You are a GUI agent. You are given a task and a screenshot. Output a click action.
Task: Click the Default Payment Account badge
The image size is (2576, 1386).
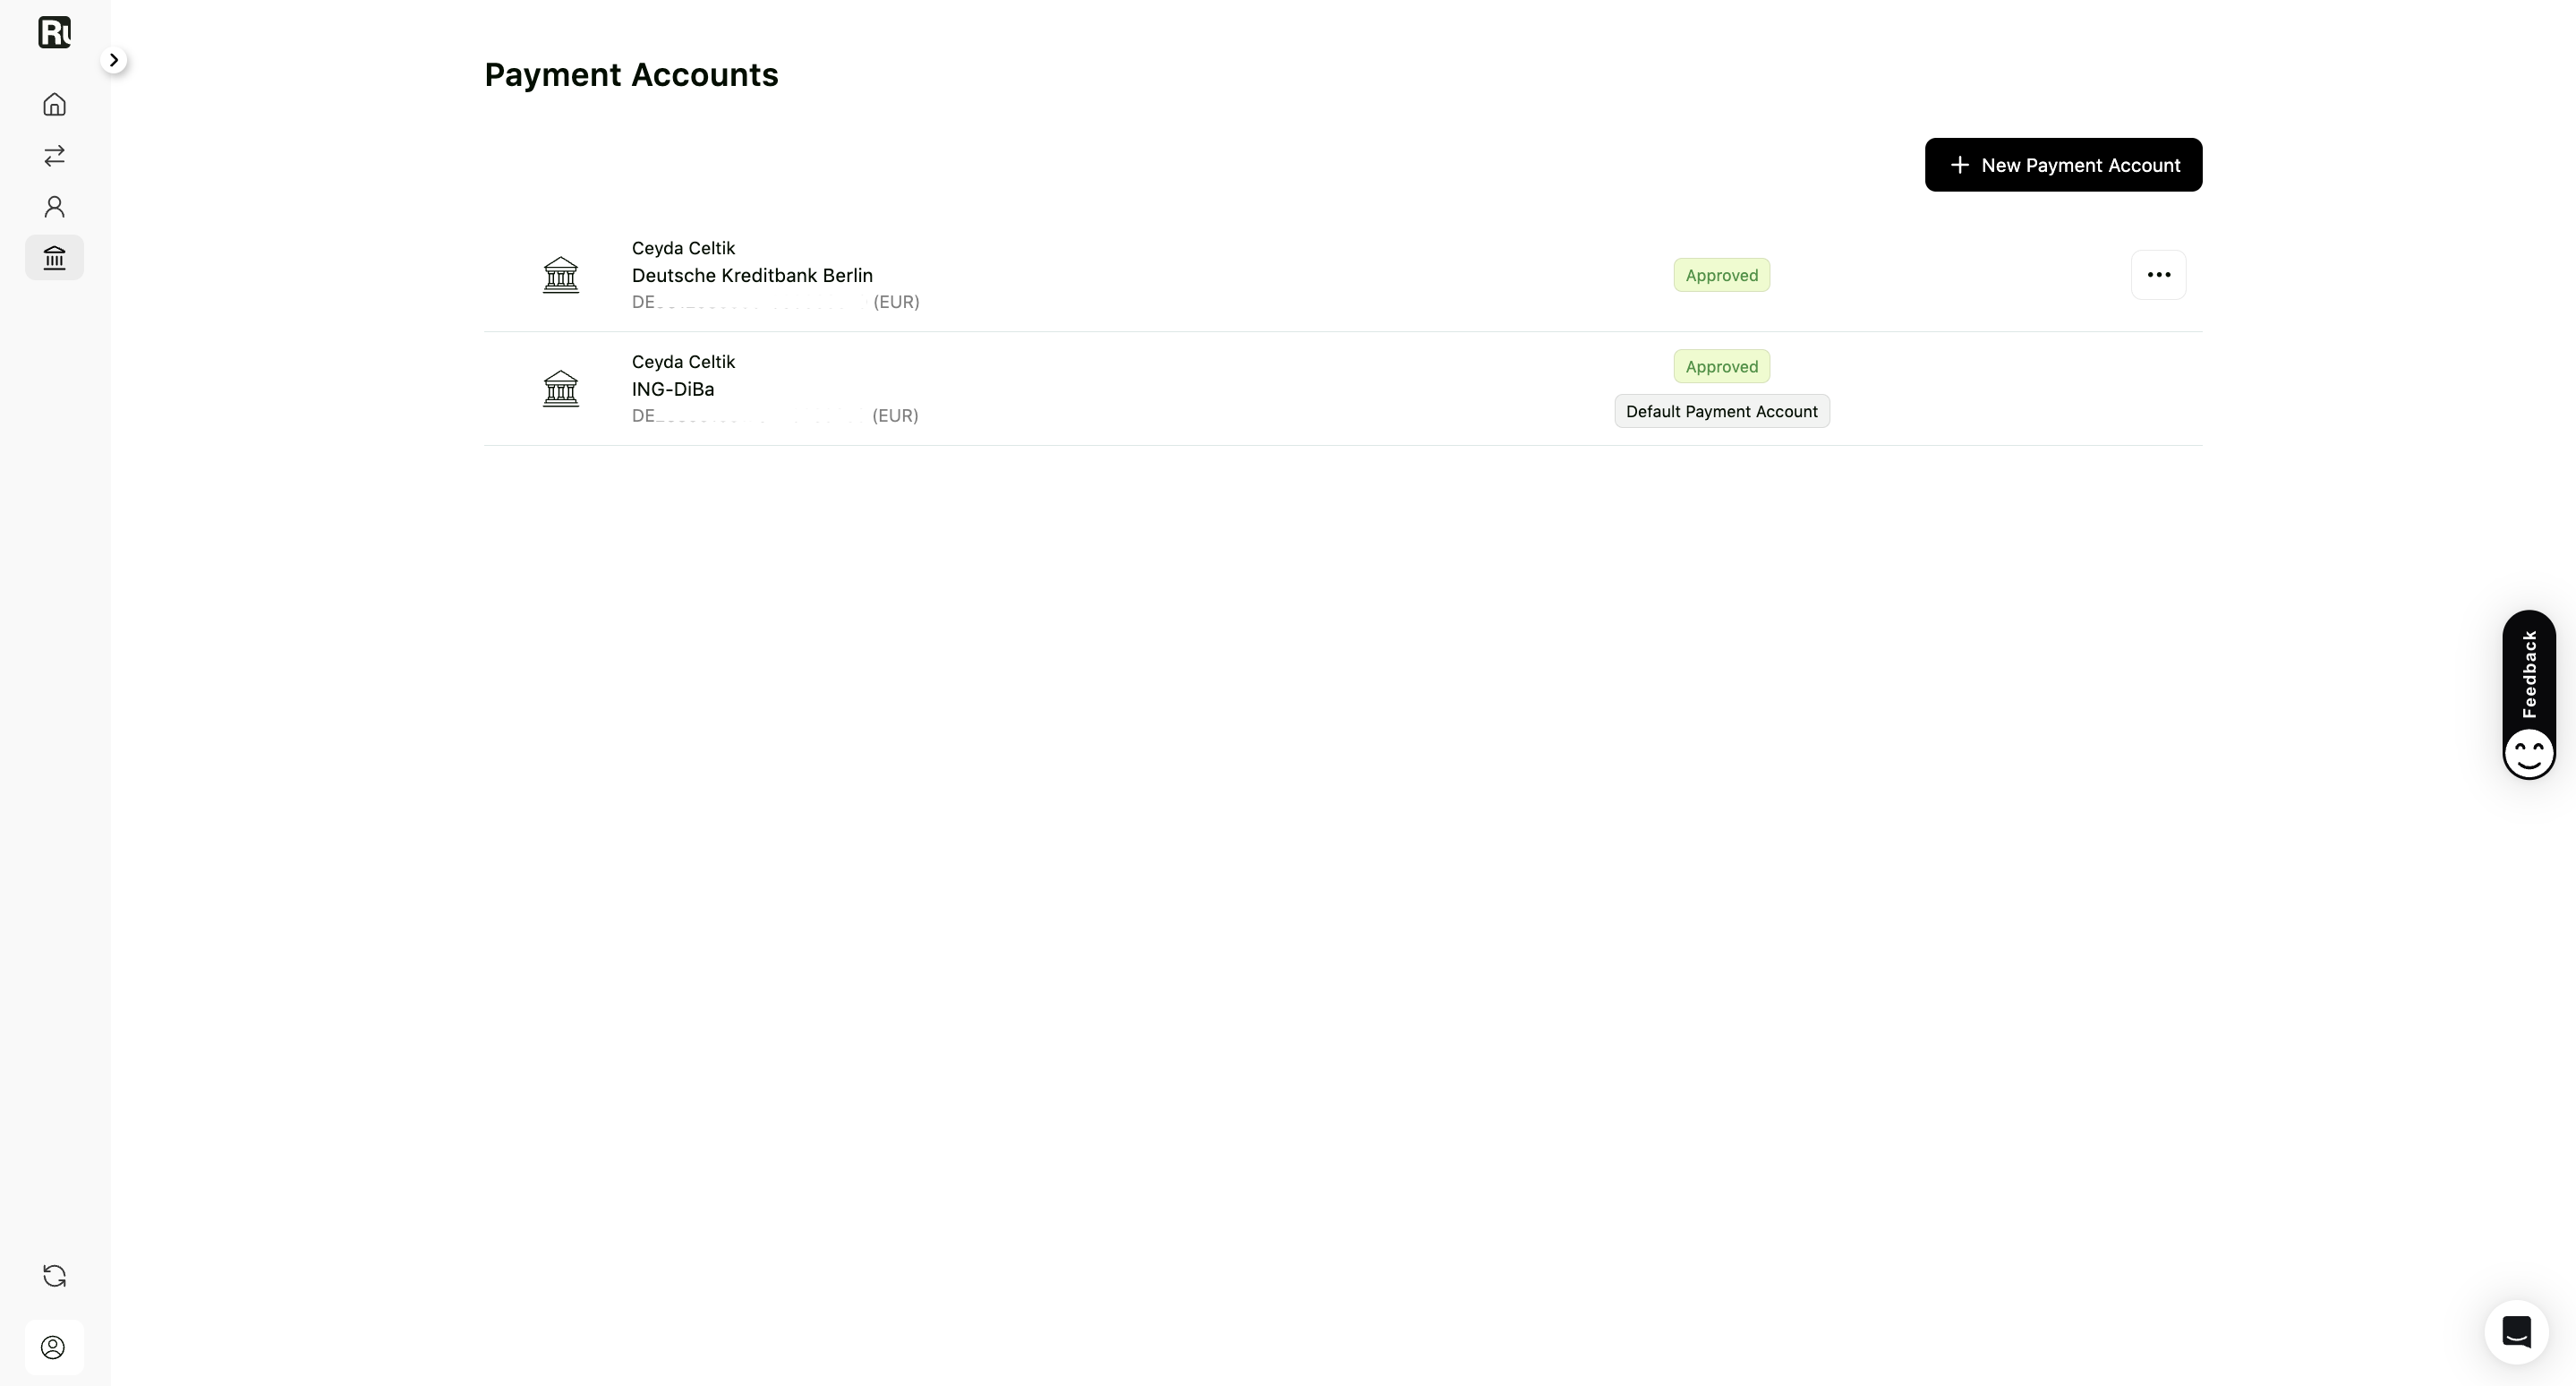[x=1722, y=411]
